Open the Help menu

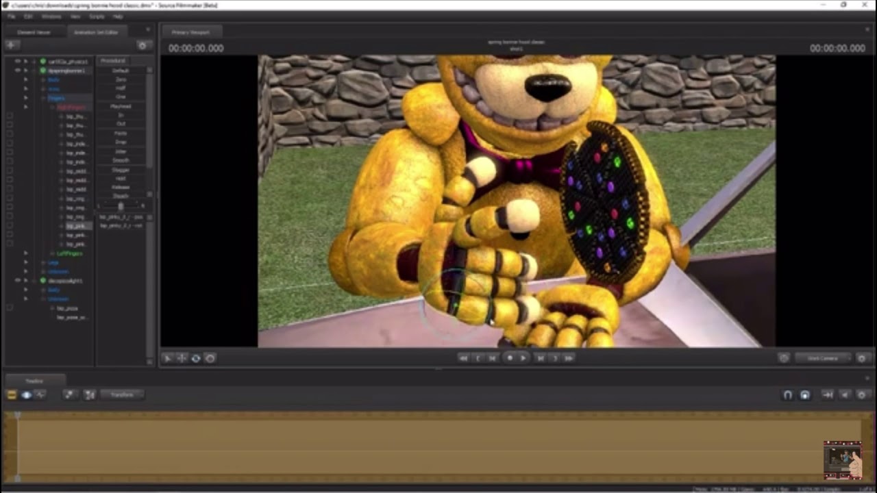pyautogui.click(x=118, y=16)
